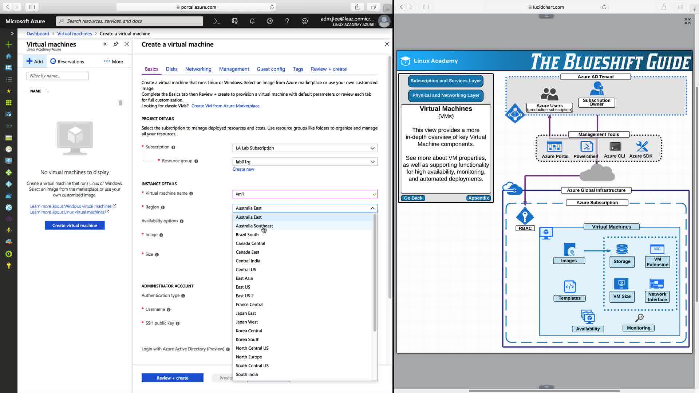This screenshot has height=393, width=699.
Task: Select Australia Southeast from the region list
Action: tap(254, 226)
